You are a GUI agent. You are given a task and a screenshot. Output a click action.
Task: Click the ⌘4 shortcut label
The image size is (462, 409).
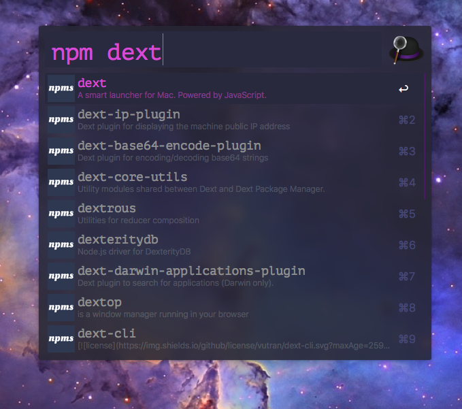coord(407,182)
